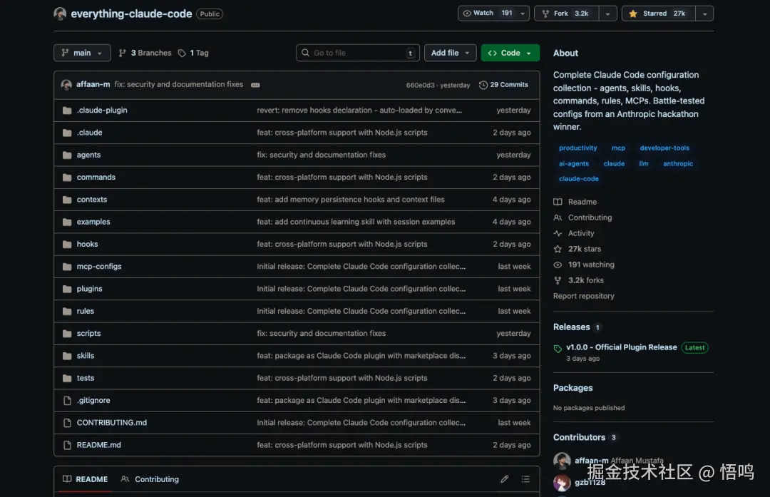
Task: Open the CONTRIBUTING.md file name
Action: click(x=111, y=423)
